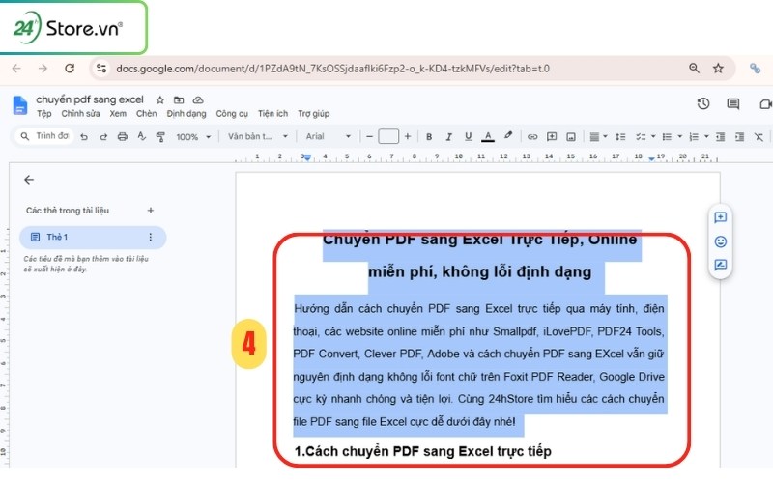The width and height of the screenshot is (773, 483).
Task: Run spelling and grammar check
Action: point(142,136)
